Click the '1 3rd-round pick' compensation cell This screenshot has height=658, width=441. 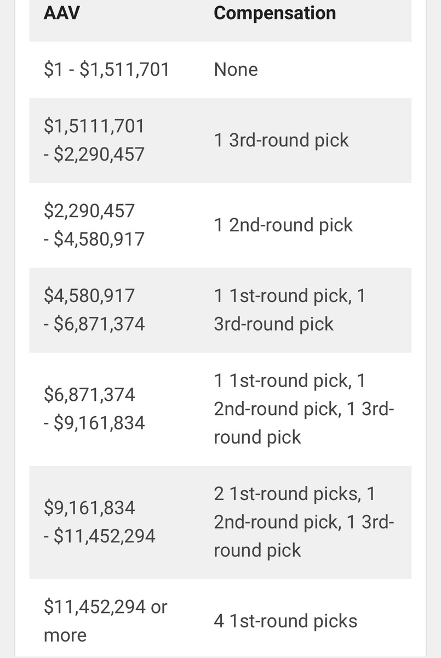281,140
